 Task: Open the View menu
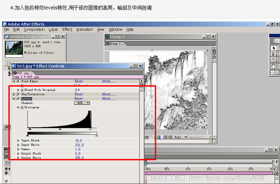point(100,29)
